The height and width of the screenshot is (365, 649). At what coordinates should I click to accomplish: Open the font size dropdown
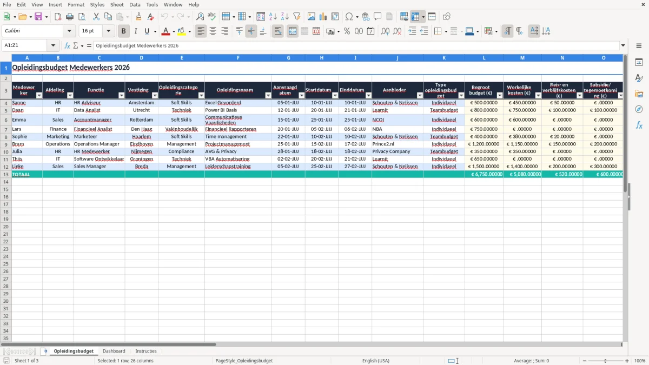(x=108, y=31)
